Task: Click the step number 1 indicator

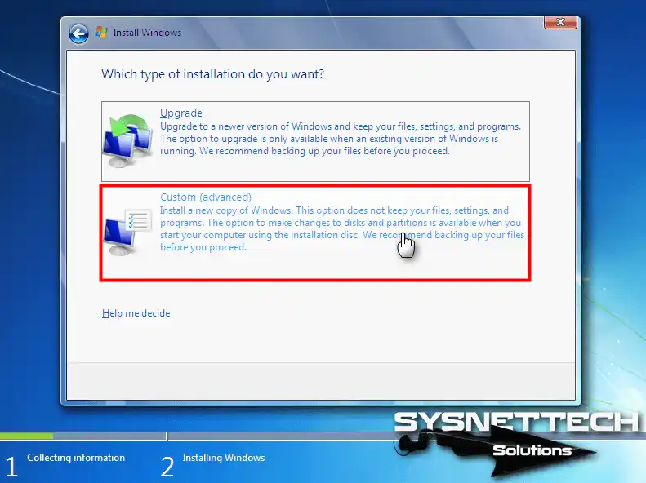Action: click(11, 466)
